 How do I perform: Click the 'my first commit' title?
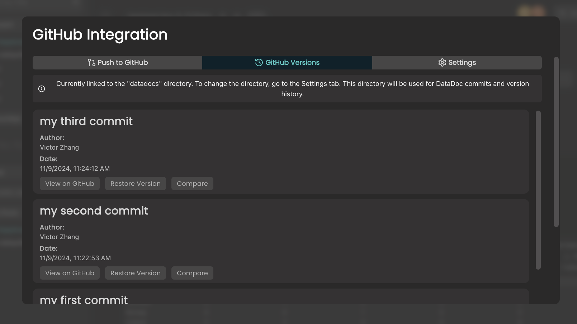(x=84, y=300)
